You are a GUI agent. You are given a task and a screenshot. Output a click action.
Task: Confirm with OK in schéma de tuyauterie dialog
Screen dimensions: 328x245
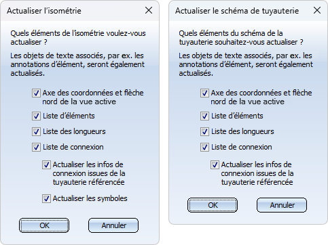click(213, 205)
